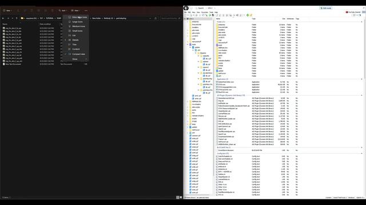Select the update folder icon in OpenIV list

point(217,71)
